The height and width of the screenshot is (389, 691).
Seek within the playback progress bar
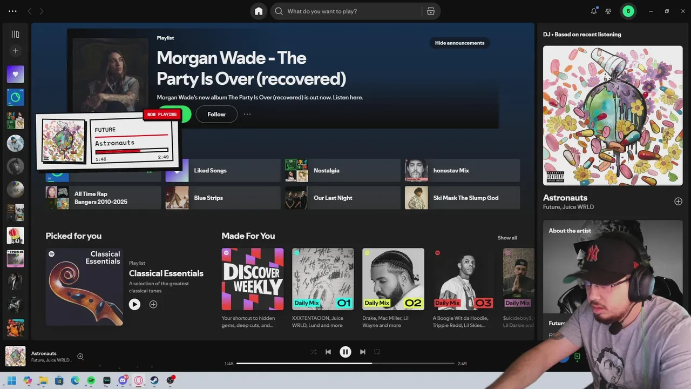click(345, 364)
